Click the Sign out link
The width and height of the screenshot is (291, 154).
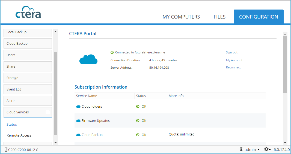[x=231, y=52]
